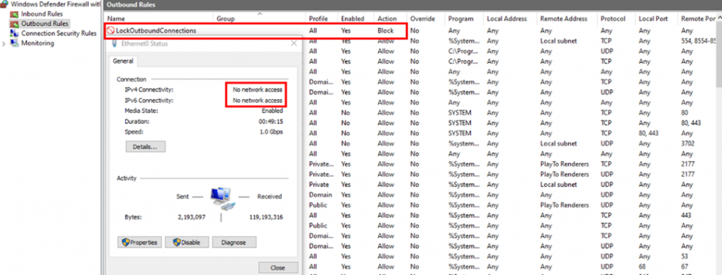Image resolution: width=722 pixels, height=275 pixels.
Task: Click the Inbound Rules icon in tree
Action: tap(14, 14)
